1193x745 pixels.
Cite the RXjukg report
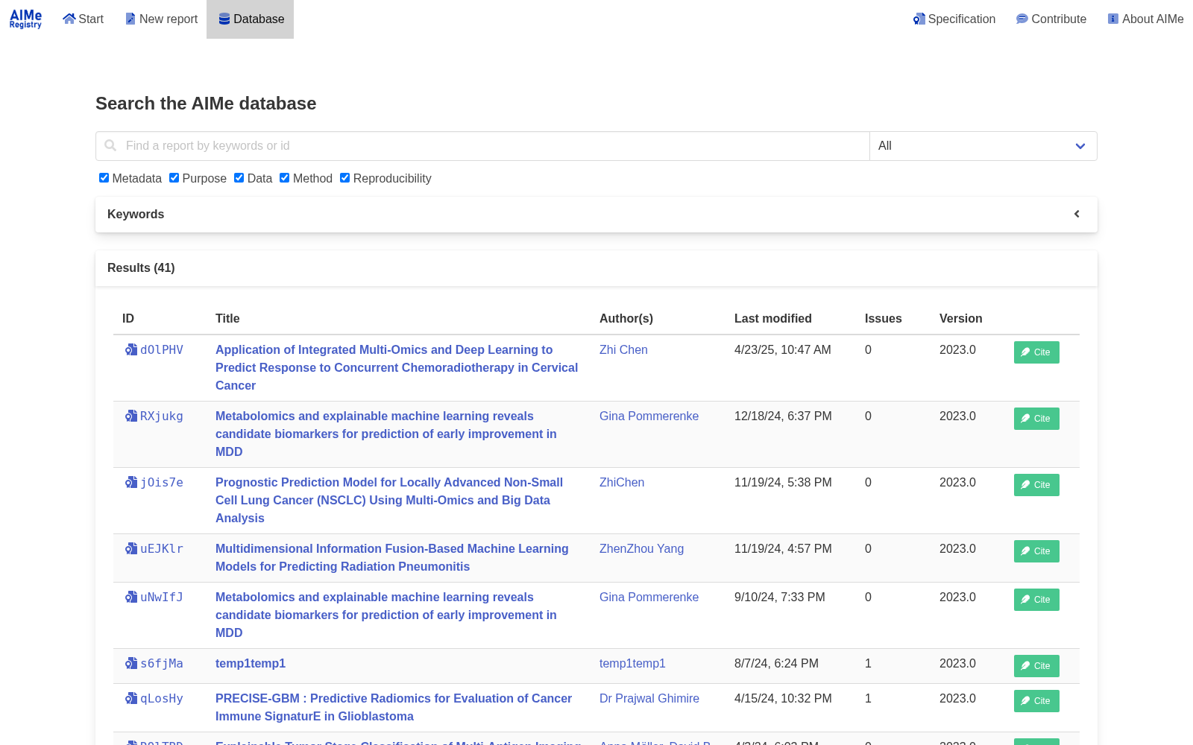point(1036,419)
